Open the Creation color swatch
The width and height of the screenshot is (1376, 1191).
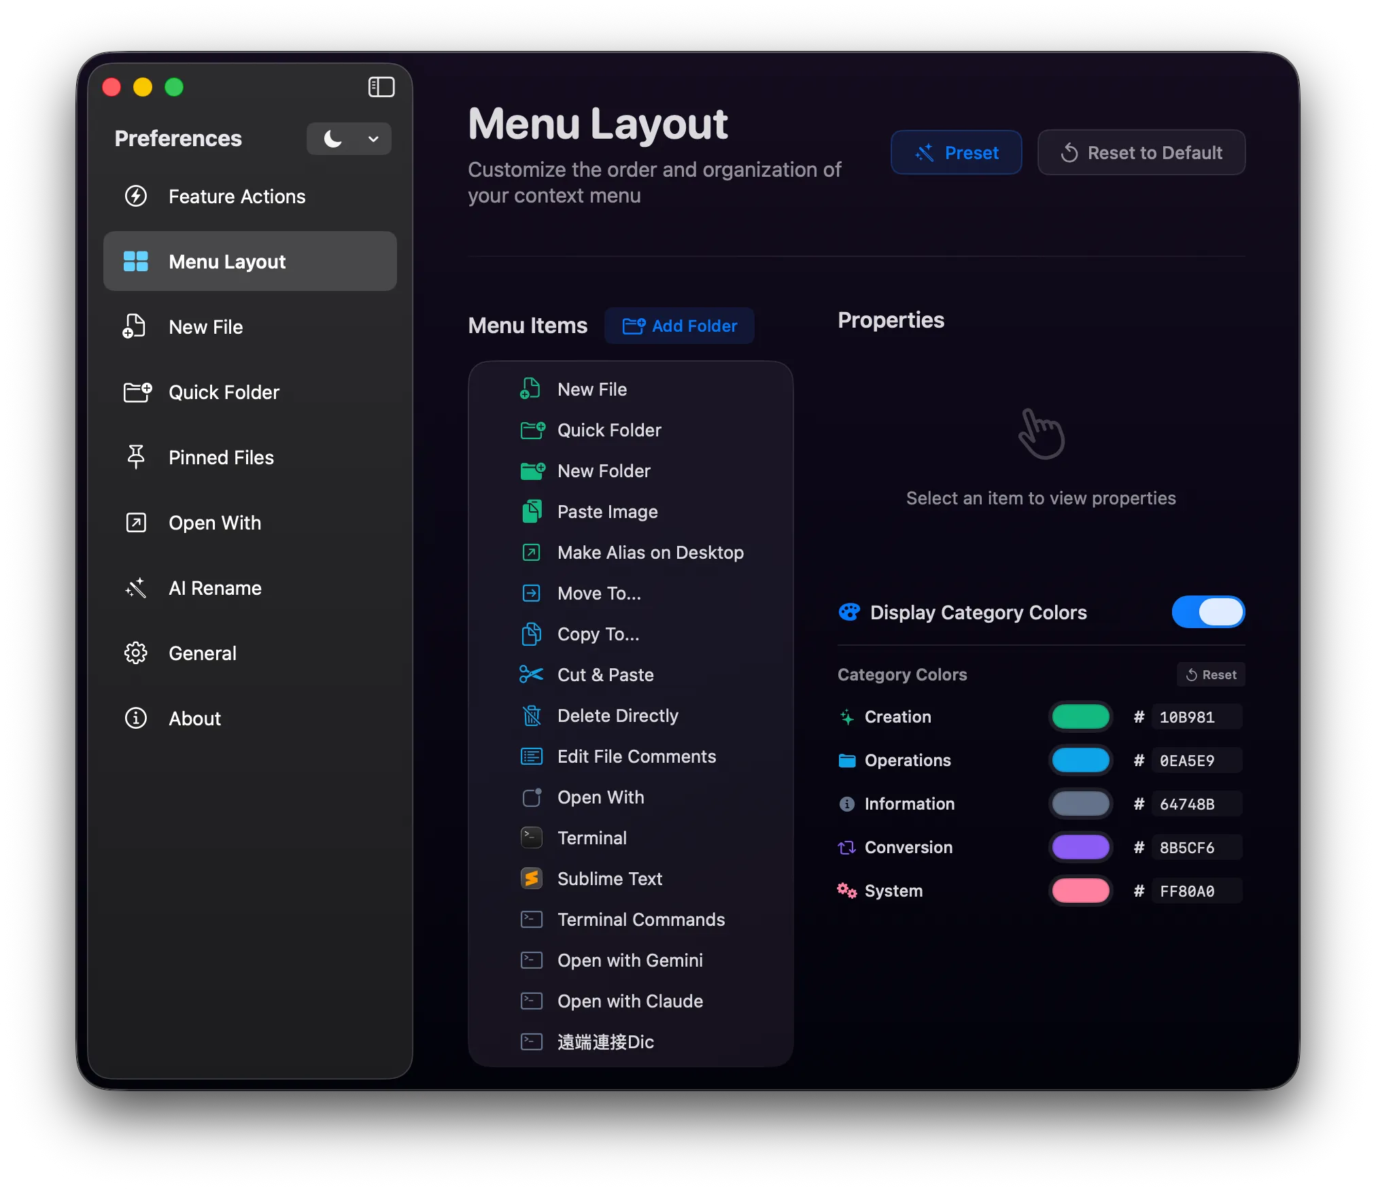pos(1081,717)
